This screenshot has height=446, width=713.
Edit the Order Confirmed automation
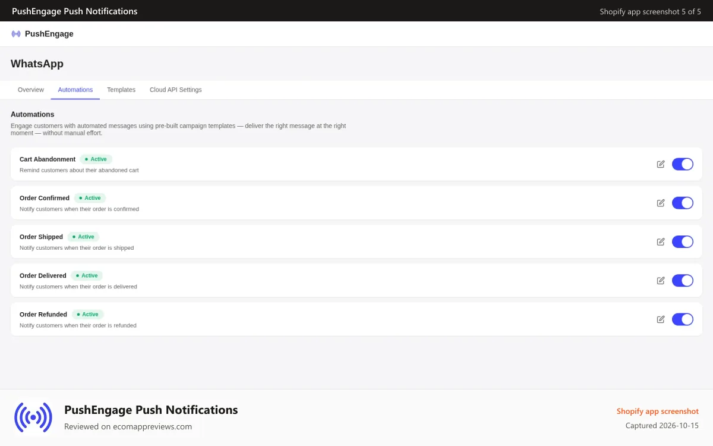tap(661, 203)
